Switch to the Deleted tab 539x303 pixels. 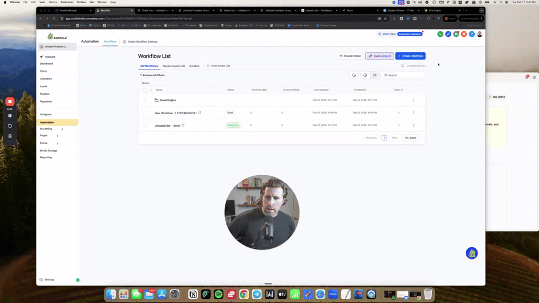point(194,66)
